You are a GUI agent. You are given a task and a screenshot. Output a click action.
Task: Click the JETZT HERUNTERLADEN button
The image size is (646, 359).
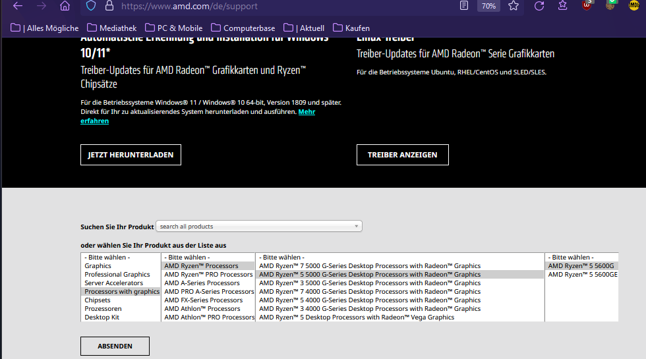coord(131,155)
